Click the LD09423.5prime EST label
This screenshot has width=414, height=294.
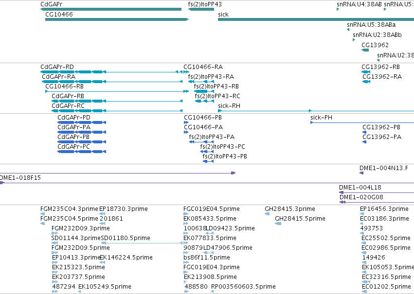230,228
